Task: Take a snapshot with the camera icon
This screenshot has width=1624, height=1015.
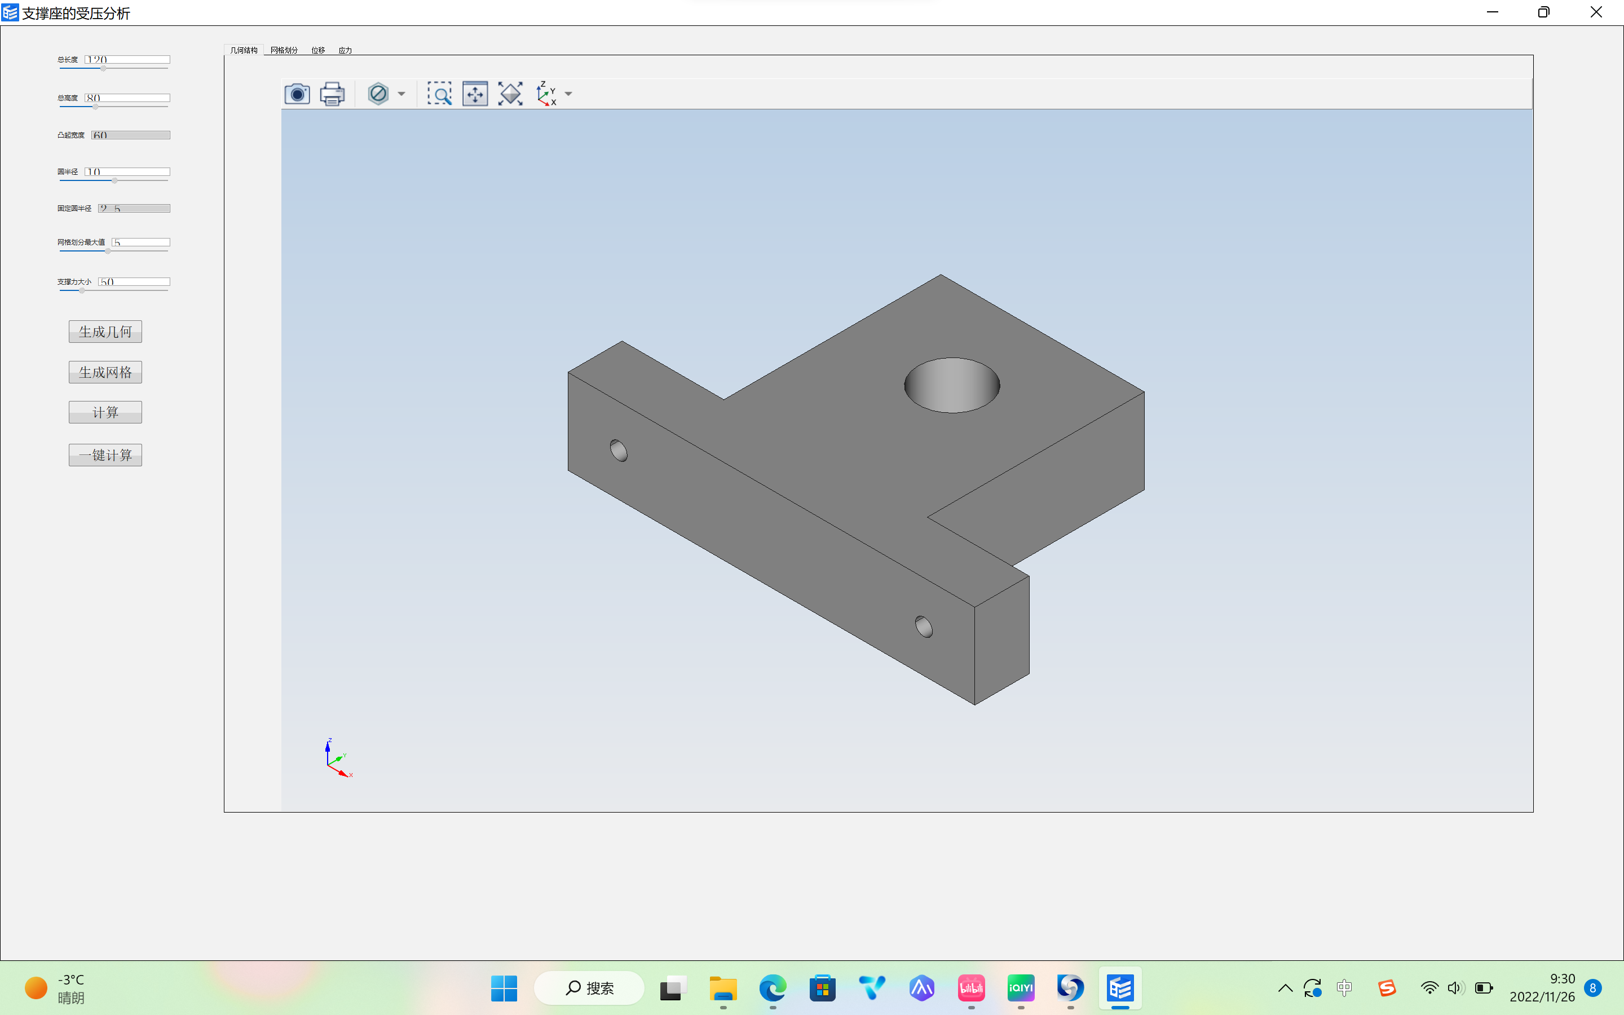Action: 297,94
